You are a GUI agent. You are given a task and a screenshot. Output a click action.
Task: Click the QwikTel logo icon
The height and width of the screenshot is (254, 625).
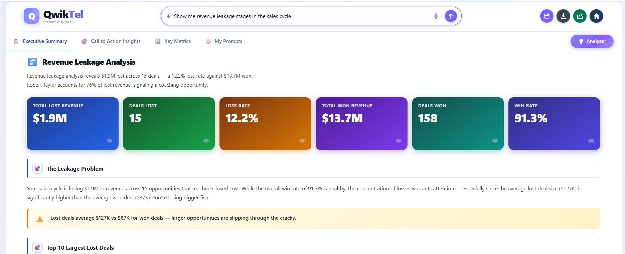31,16
